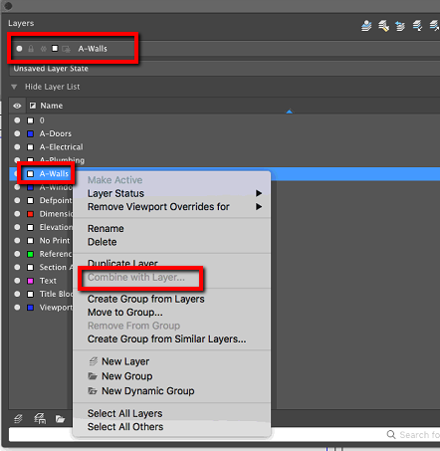
Task: Toggle visibility of the A-Electrical layer
Action: [x=17, y=147]
